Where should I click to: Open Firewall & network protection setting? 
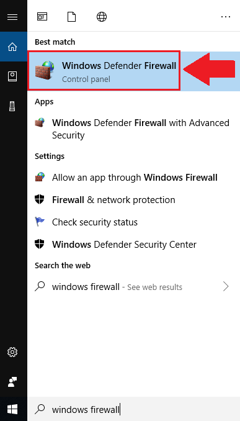click(133, 200)
